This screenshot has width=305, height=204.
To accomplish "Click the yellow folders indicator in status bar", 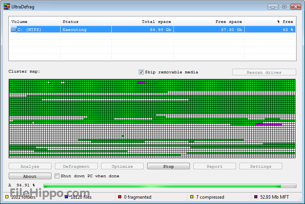I will (7, 197).
